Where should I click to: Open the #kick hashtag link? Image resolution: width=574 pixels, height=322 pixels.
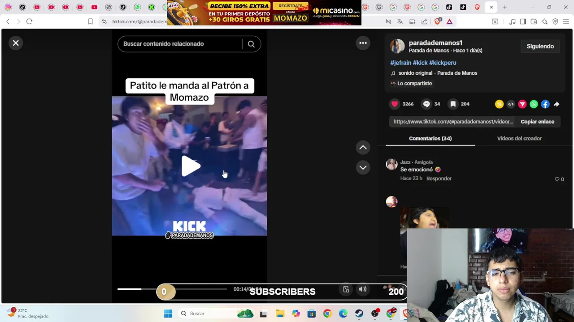pos(420,63)
